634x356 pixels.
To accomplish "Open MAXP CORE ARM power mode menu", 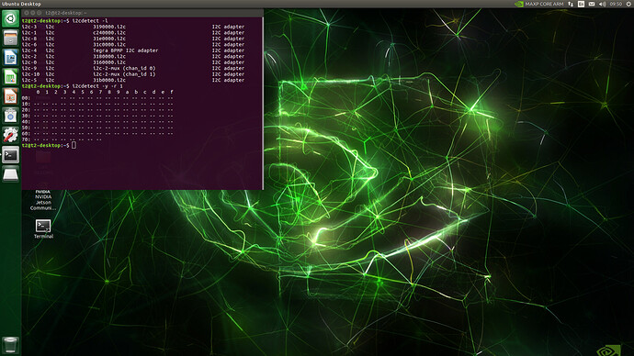I will point(544,4).
